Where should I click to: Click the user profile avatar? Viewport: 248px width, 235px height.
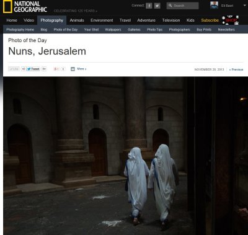click(214, 6)
